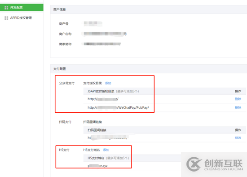
Task: Open the 开发配置 sidebar menu item
Action: [x=22, y=7]
